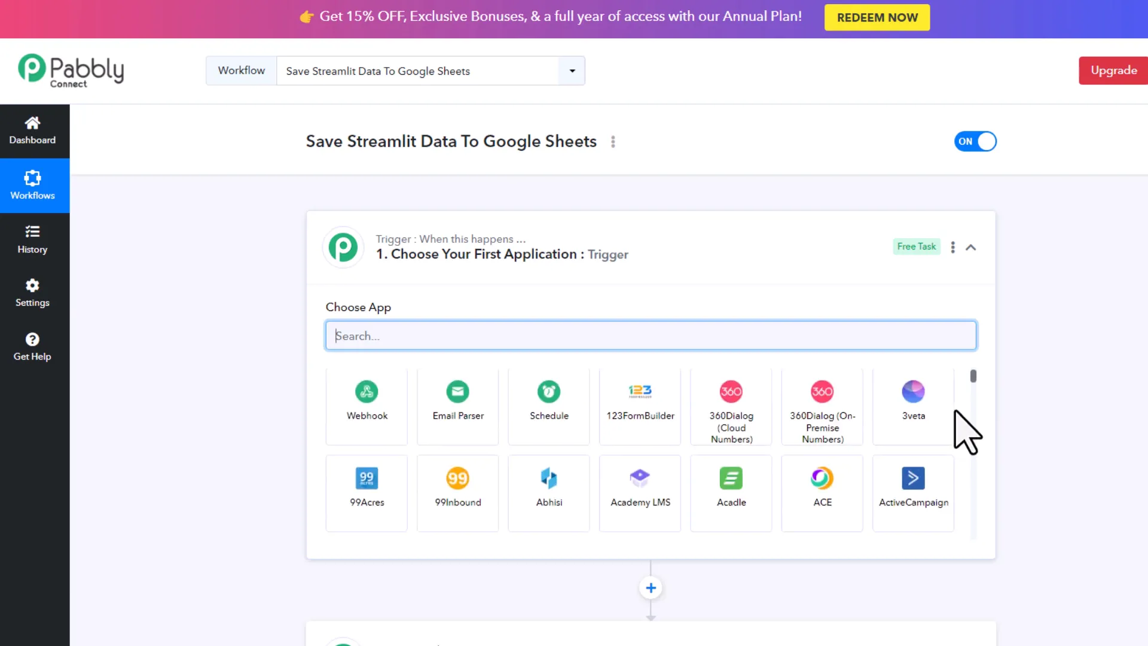Image resolution: width=1148 pixels, height=646 pixels.
Task: Turn off the workflow ON toggle
Action: (975, 141)
